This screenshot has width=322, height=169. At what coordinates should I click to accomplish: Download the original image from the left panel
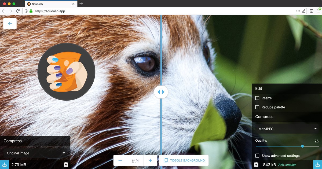[4, 164]
